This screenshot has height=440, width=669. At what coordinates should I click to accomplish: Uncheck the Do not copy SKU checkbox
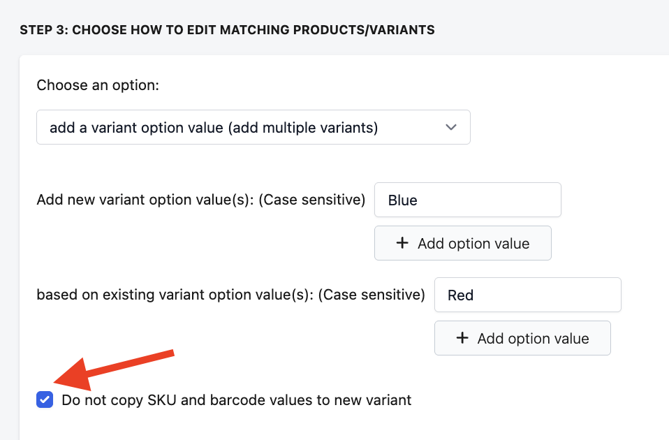(45, 400)
